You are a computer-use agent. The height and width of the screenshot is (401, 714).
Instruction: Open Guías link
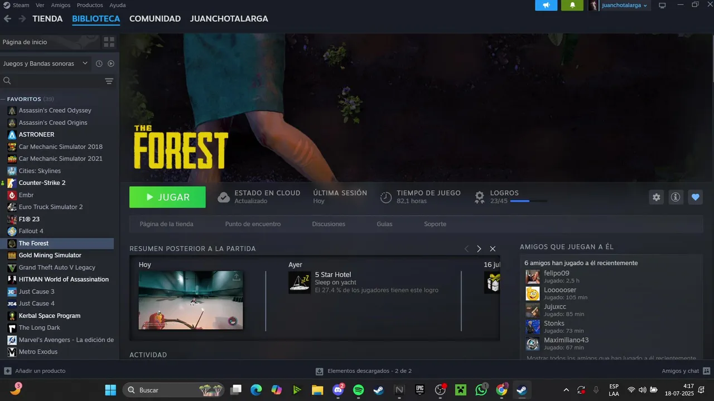(x=384, y=224)
